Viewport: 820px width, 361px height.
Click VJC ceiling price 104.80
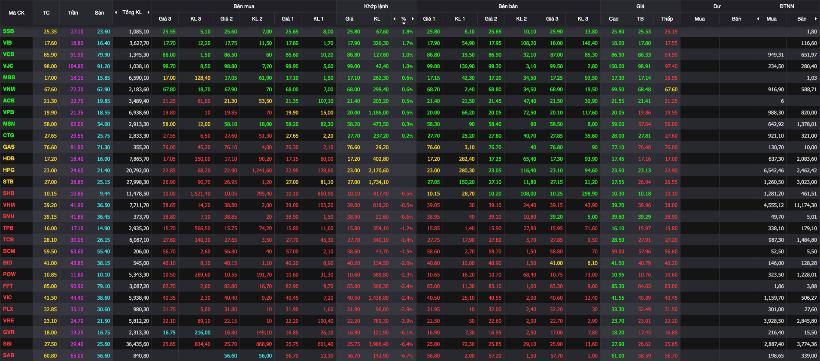(x=76, y=66)
